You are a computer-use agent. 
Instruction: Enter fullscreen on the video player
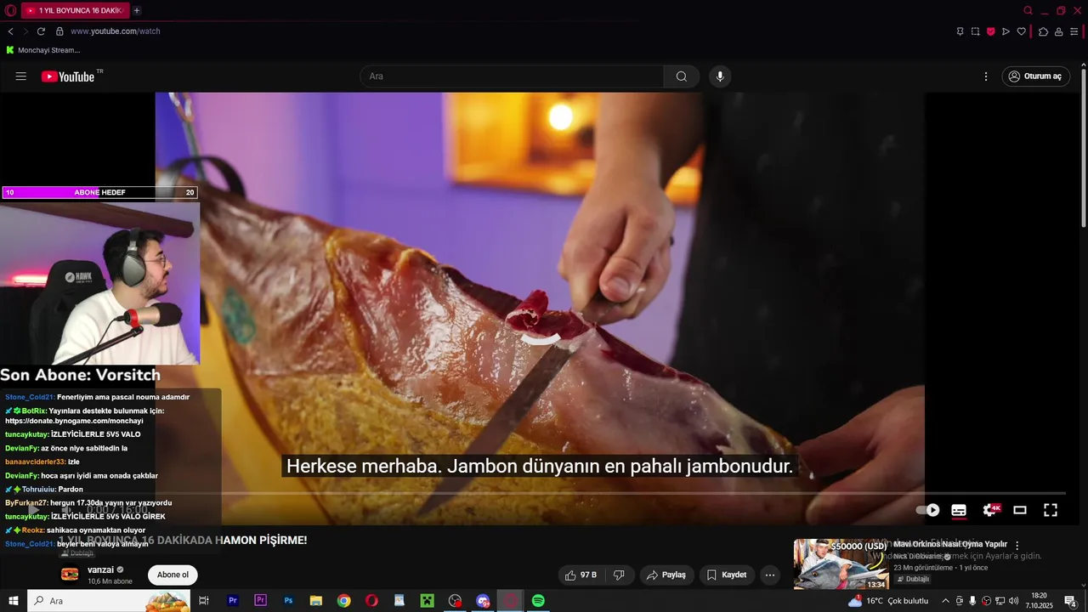(1051, 510)
